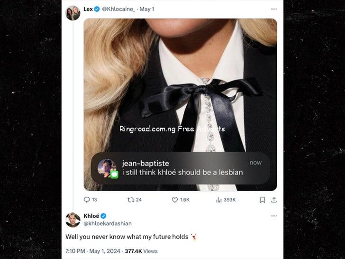The height and width of the screenshot is (259, 345).
Task: Click the verified badge next to Lex
Action: (x=97, y=9)
